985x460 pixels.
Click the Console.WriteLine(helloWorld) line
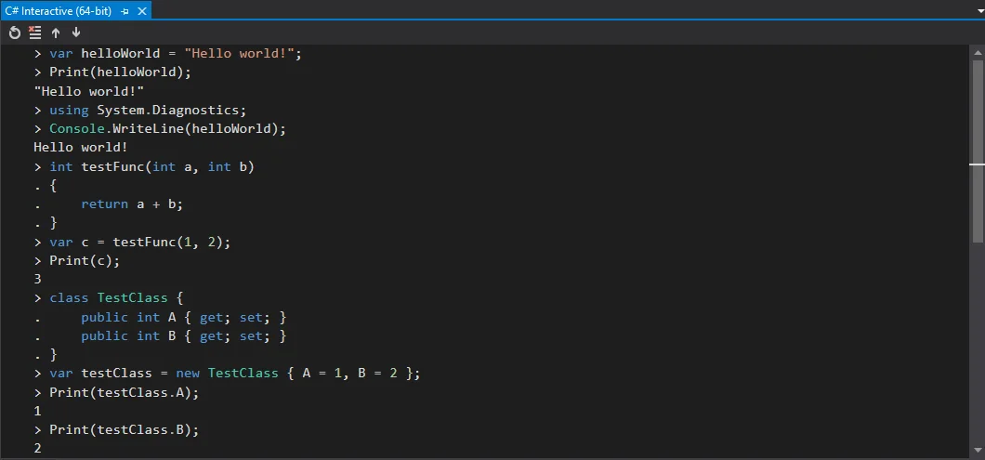click(x=167, y=128)
